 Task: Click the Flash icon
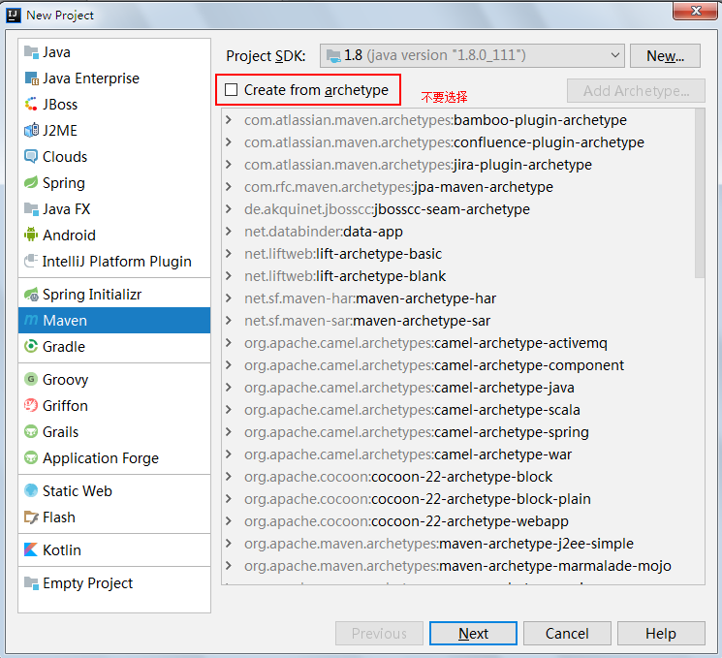coord(31,517)
